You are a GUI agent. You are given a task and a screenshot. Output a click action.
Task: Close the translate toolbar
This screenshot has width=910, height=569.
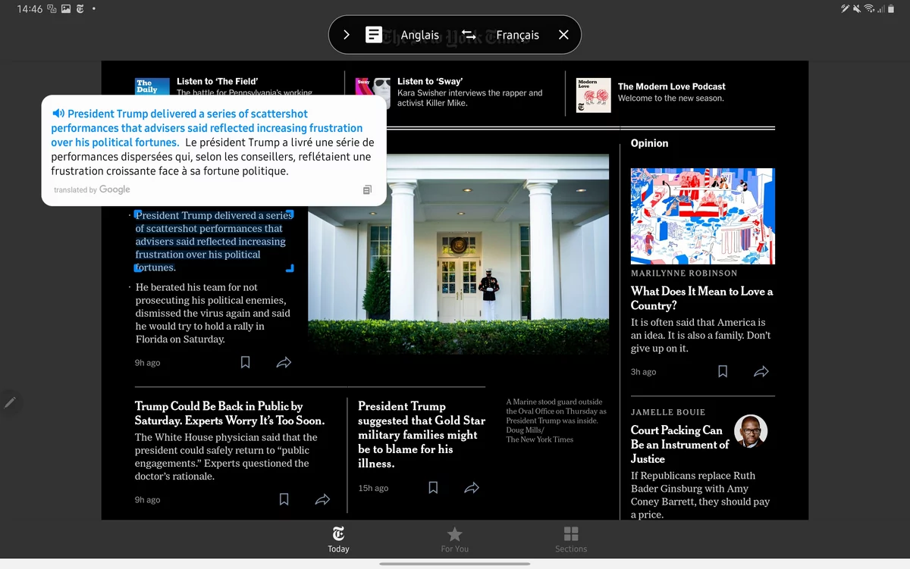tap(563, 35)
